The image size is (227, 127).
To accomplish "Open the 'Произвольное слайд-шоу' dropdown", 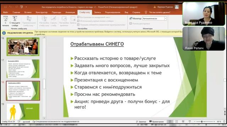I will [29, 21].
